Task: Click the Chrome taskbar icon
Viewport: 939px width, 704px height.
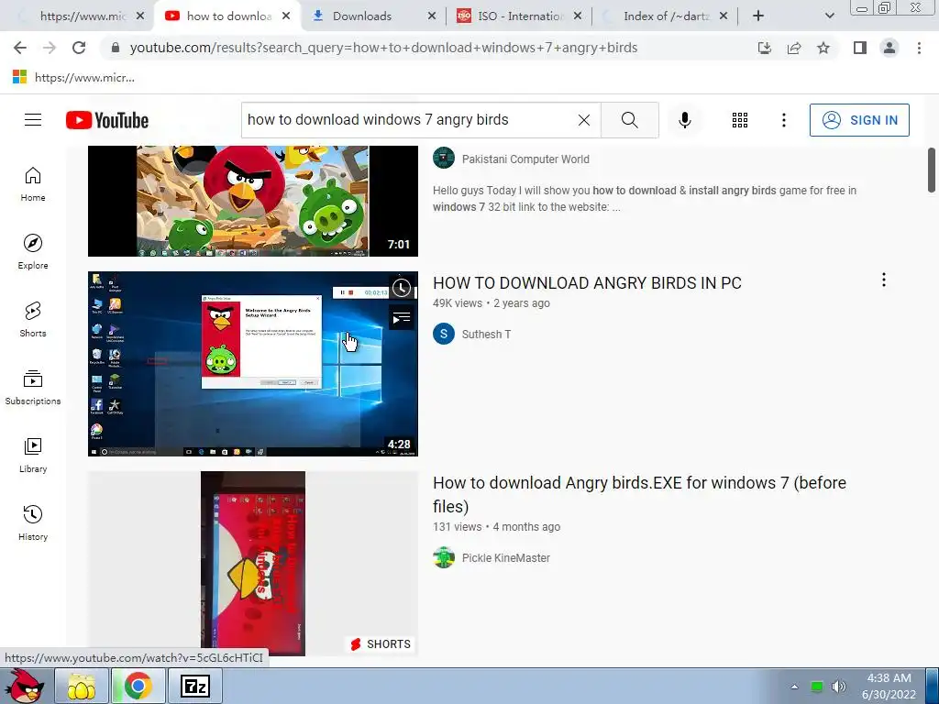Action: 138,686
